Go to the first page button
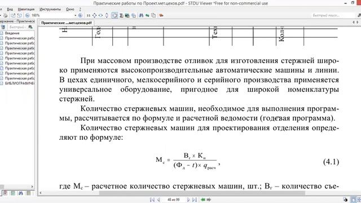The width and height of the screenshot is (361, 203). tap(152, 200)
